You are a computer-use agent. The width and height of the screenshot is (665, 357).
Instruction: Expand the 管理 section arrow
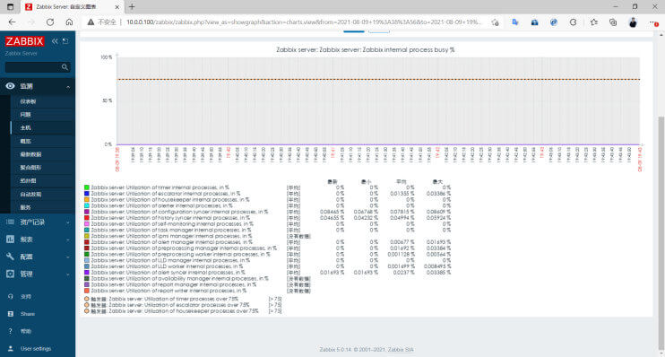point(68,274)
